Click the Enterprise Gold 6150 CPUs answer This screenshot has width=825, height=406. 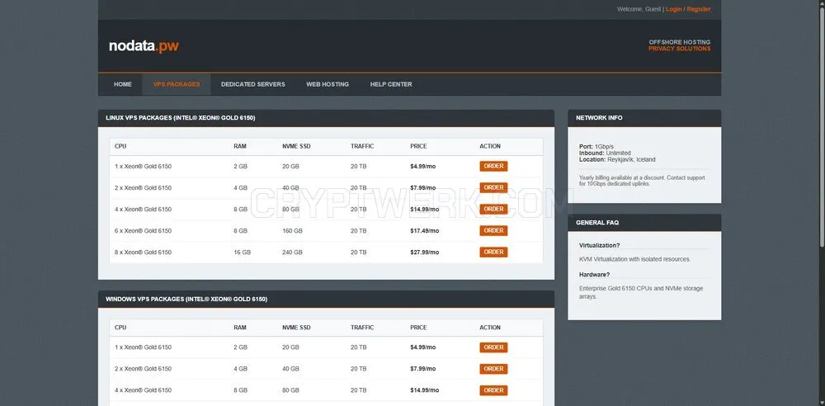point(641,292)
